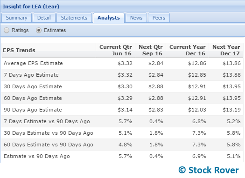Open the Statements tab
The width and height of the screenshot is (245, 178).
tap(74, 18)
